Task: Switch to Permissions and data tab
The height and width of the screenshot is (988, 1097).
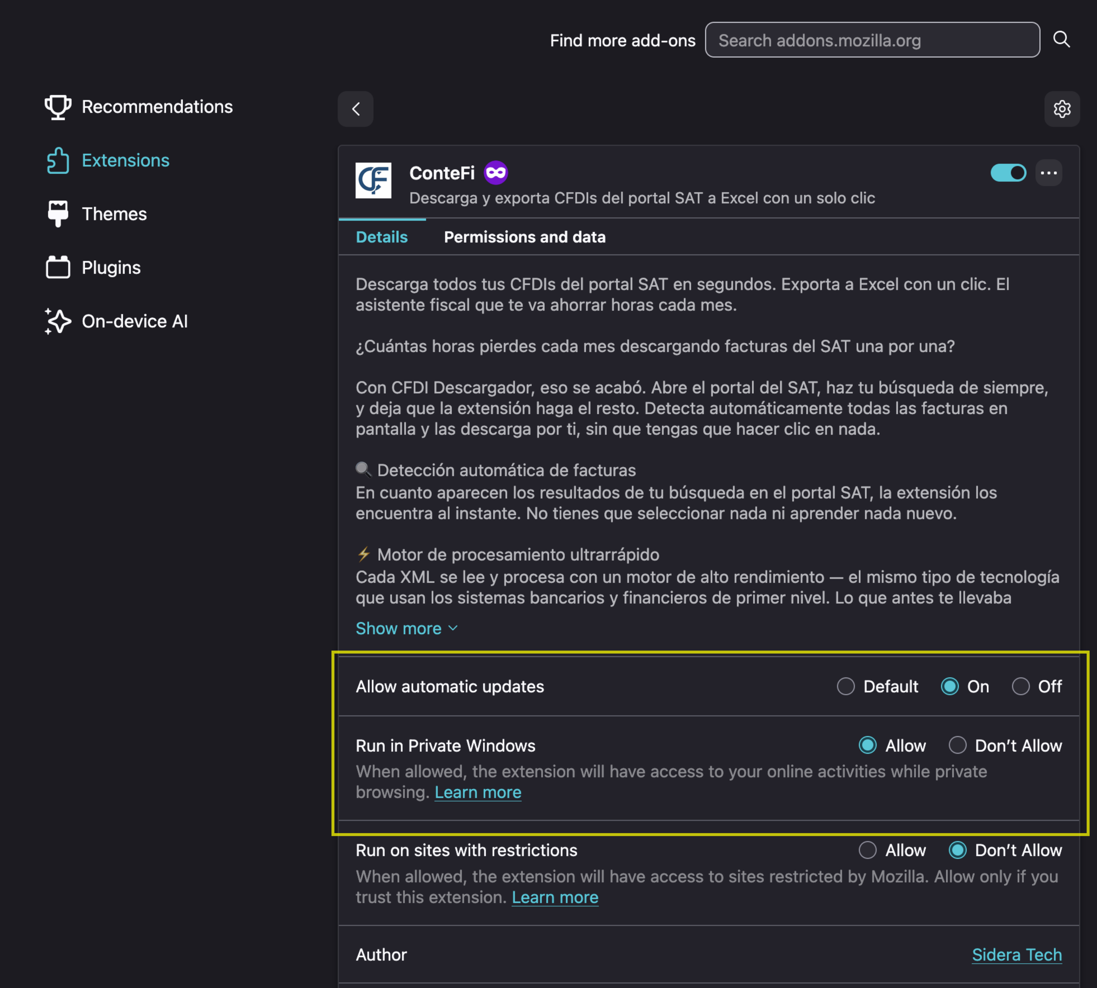Action: (525, 237)
